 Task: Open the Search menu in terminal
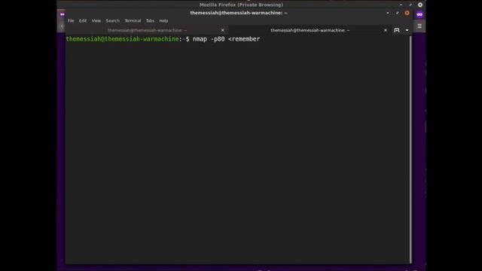(112, 21)
